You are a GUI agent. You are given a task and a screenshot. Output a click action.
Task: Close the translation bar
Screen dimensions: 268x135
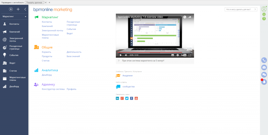[49, 3]
